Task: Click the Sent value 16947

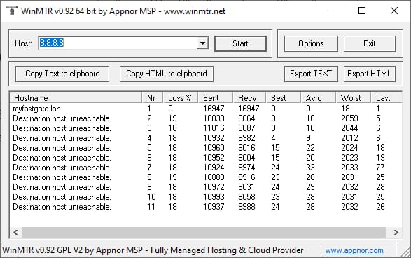Action: coord(214,109)
